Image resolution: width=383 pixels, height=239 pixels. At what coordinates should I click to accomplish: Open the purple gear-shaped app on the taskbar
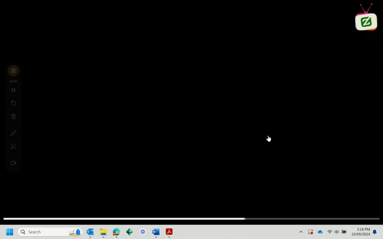(x=143, y=232)
